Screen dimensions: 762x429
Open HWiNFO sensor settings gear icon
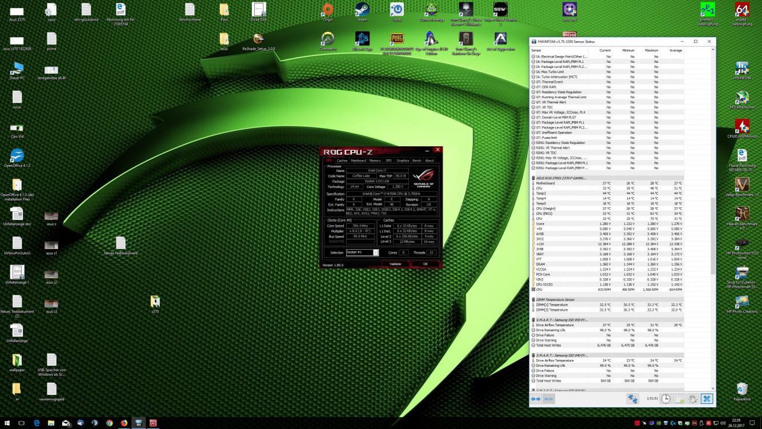click(x=692, y=399)
